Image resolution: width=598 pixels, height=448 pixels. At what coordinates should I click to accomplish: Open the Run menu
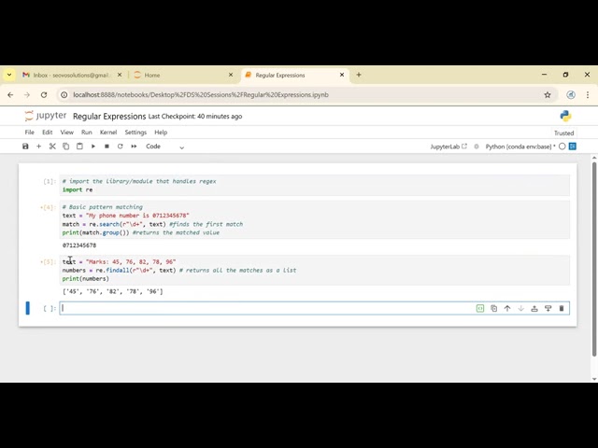pyautogui.click(x=87, y=133)
